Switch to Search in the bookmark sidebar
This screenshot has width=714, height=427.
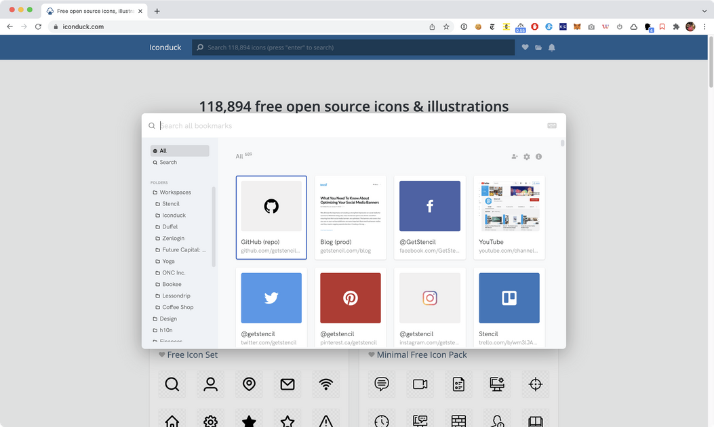tap(167, 162)
